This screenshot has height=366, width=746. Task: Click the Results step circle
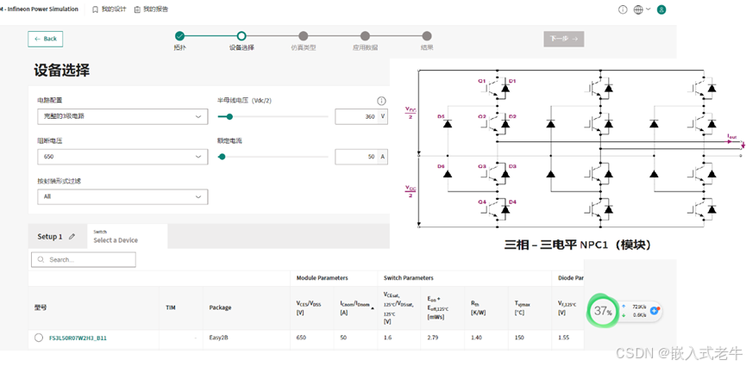pos(427,35)
